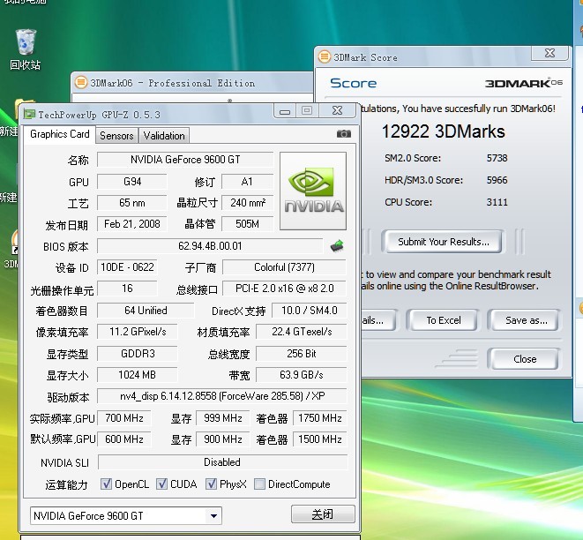This screenshot has width=583, height=540.
Task: Click the ROPs value 16
Action: tap(127, 289)
